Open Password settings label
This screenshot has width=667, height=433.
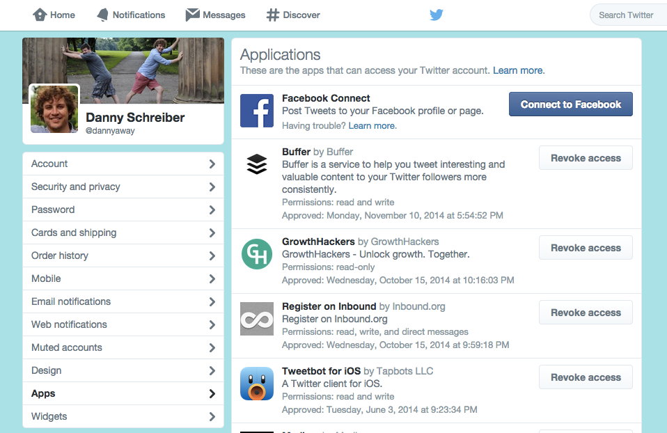pyautogui.click(x=53, y=210)
